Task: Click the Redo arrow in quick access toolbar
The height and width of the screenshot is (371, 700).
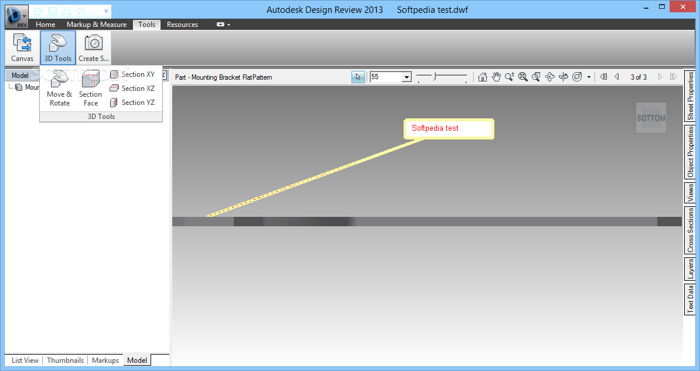Action: click(x=94, y=11)
